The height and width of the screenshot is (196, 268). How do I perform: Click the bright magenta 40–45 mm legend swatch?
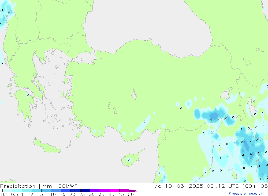pyautogui.click(x=114, y=191)
